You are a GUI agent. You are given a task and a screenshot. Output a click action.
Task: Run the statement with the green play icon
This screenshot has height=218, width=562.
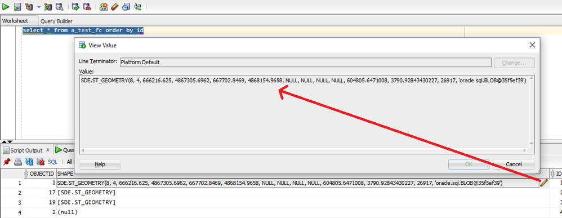pos(6,6)
